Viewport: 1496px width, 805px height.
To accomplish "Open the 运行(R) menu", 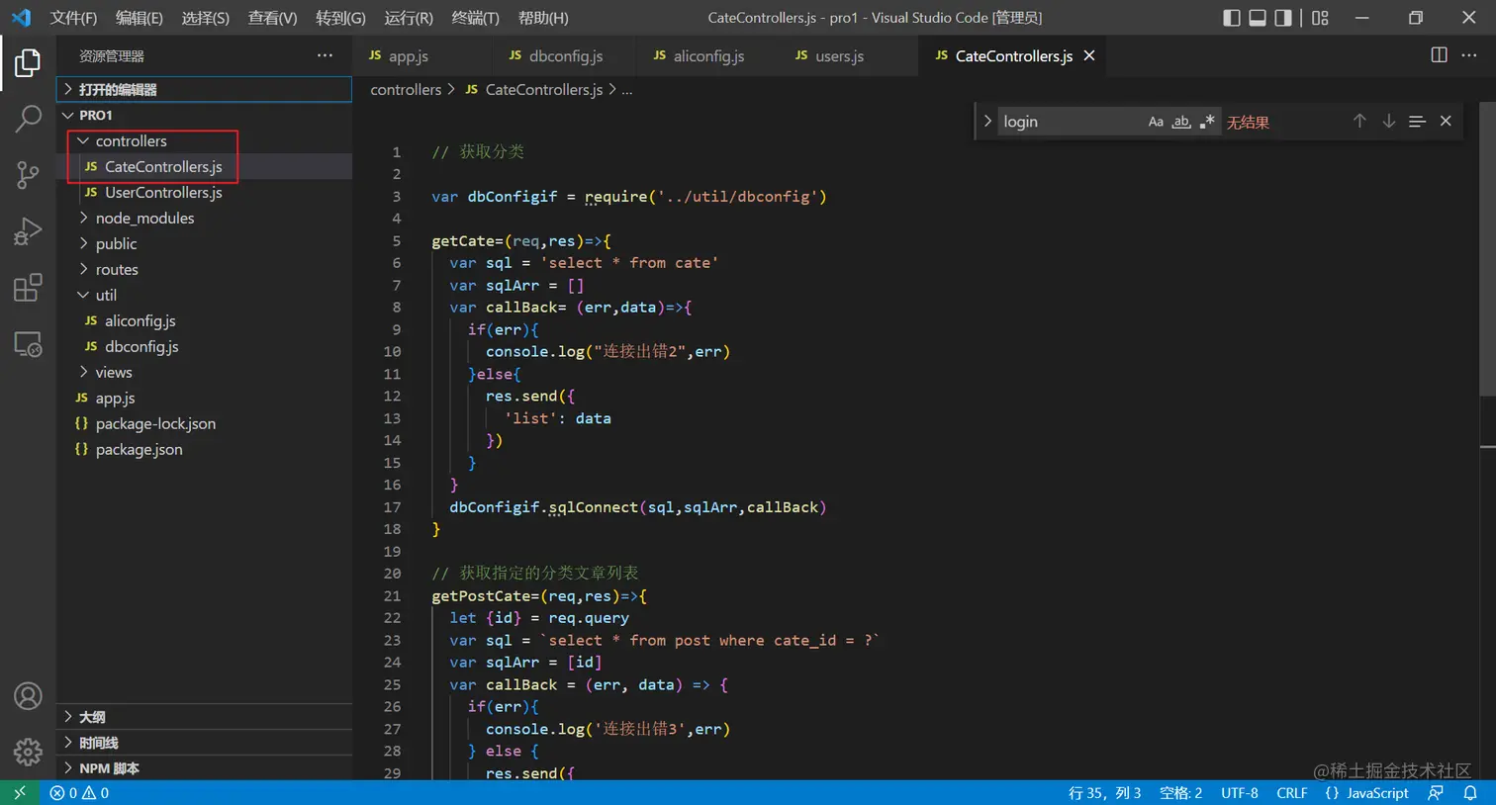I will point(409,18).
